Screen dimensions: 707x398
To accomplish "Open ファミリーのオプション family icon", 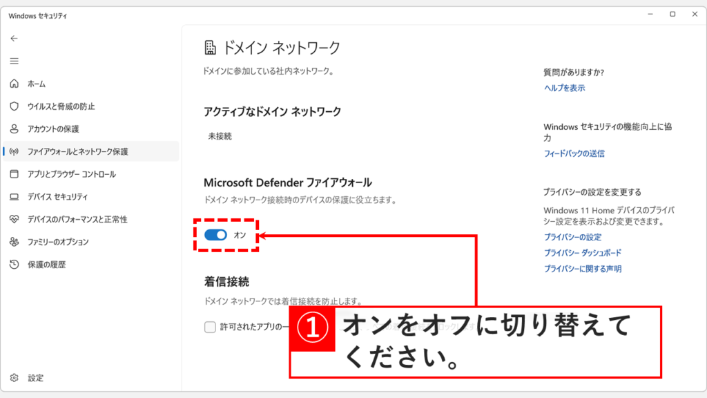I will tap(13, 242).
